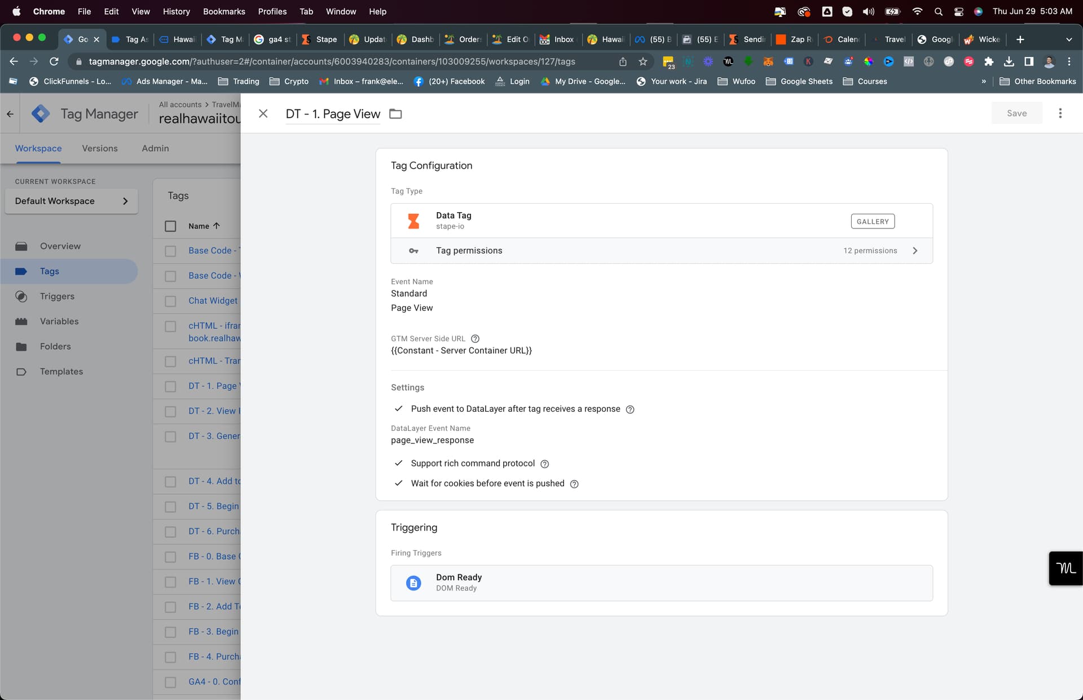Open the FB - 1. View tag link
Image resolution: width=1083 pixels, height=700 pixels.
[214, 582]
